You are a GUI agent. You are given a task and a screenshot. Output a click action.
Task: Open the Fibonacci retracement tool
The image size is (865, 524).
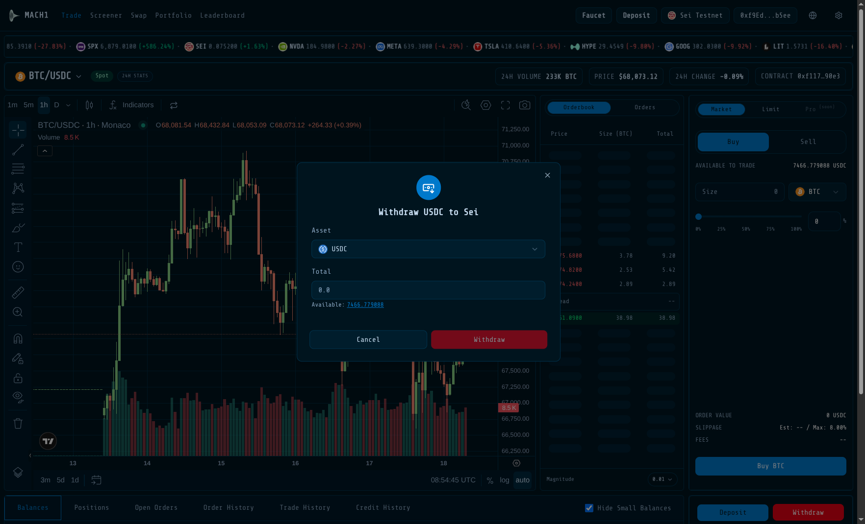click(18, 169)
